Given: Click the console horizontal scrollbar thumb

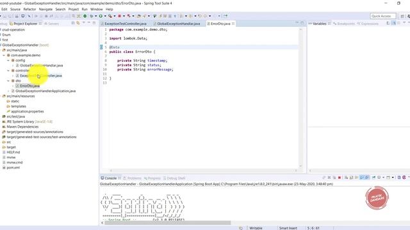Looking at the screenshot, I should click(x=168, y=223).
